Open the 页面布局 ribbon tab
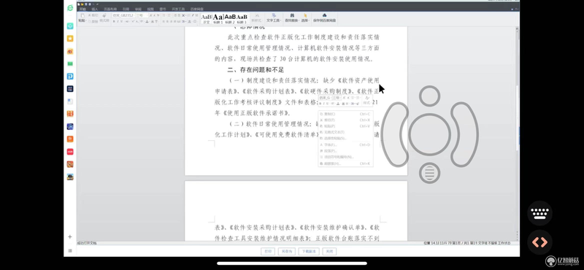The image size is (584, 270). point(110,9)
